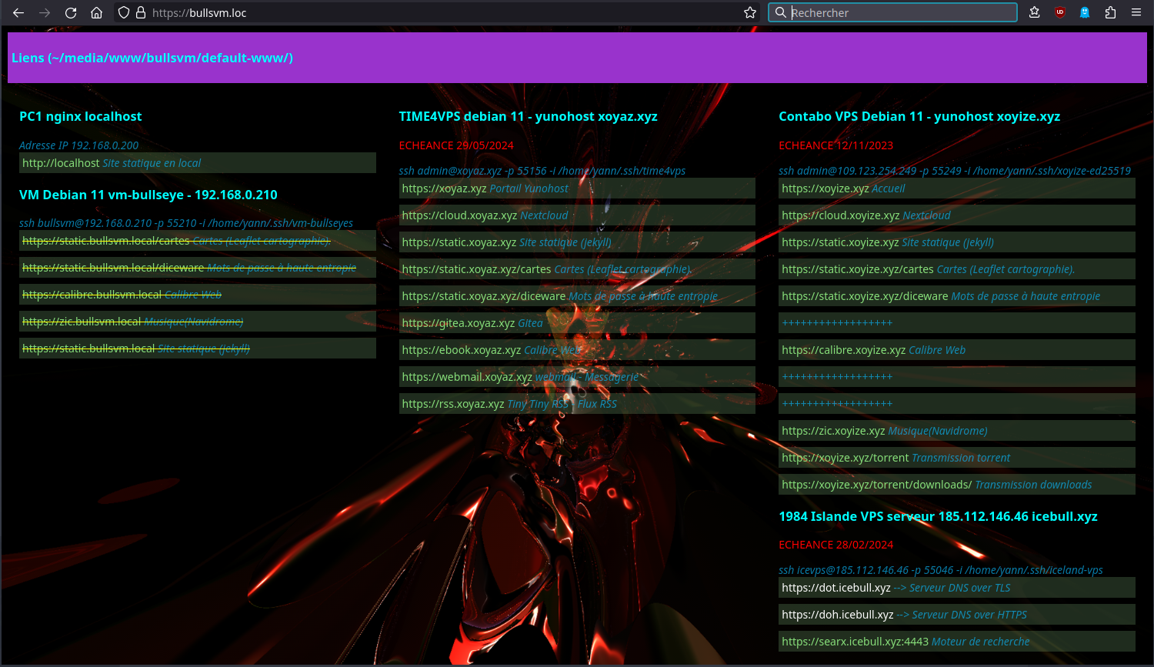Screen dimensions: 1154x667
Task: Open the extensions puzzle-piece menu
Action: pyautogui.click(x=1110, y=13)
